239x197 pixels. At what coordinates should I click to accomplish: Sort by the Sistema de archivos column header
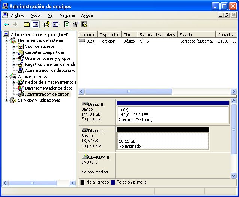pyautogui.click(x=157, y=35)
